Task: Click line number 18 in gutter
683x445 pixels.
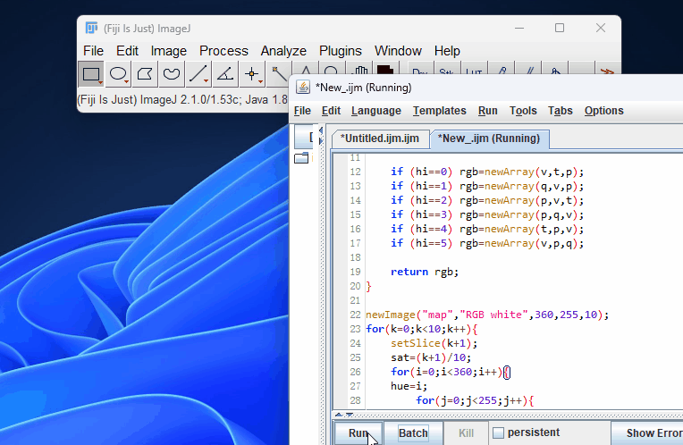Action: tap(356, 257)
